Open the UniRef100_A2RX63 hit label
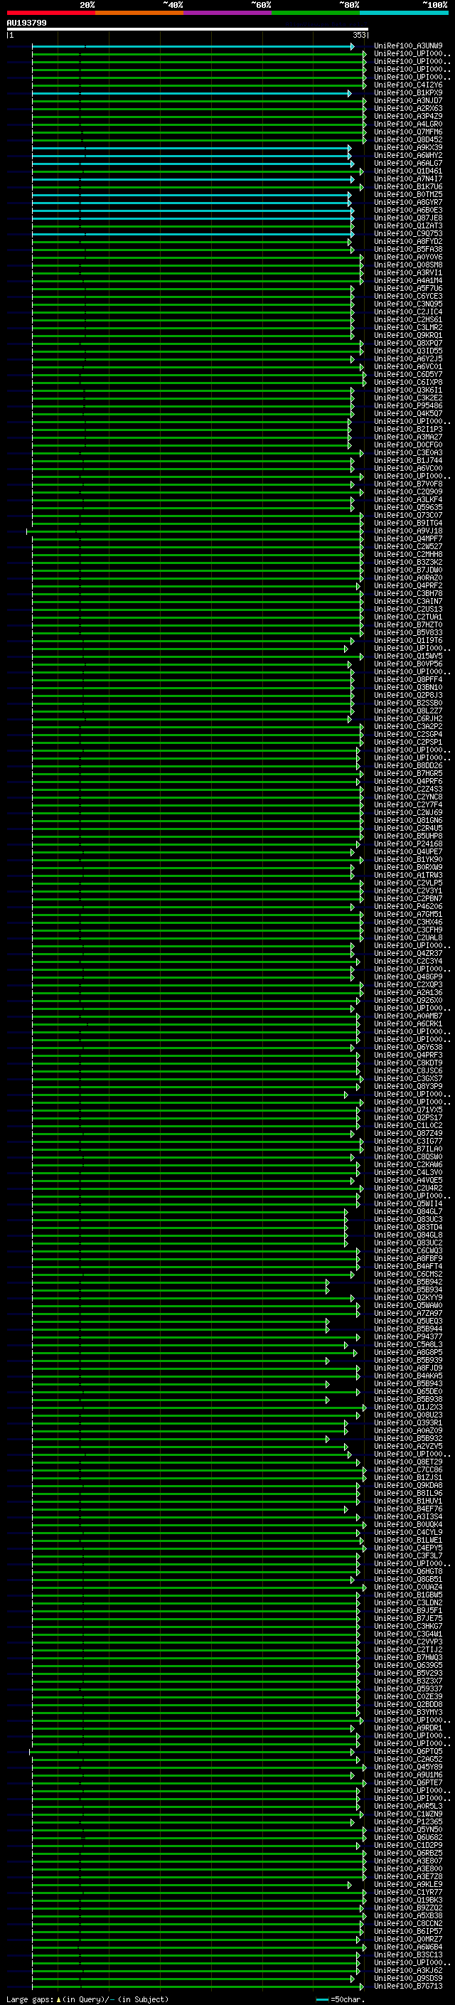 click(408, 108)
